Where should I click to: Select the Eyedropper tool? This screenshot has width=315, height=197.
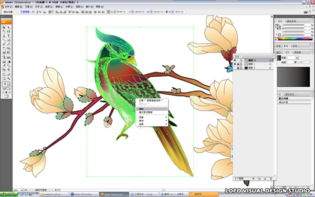point(4,66)
